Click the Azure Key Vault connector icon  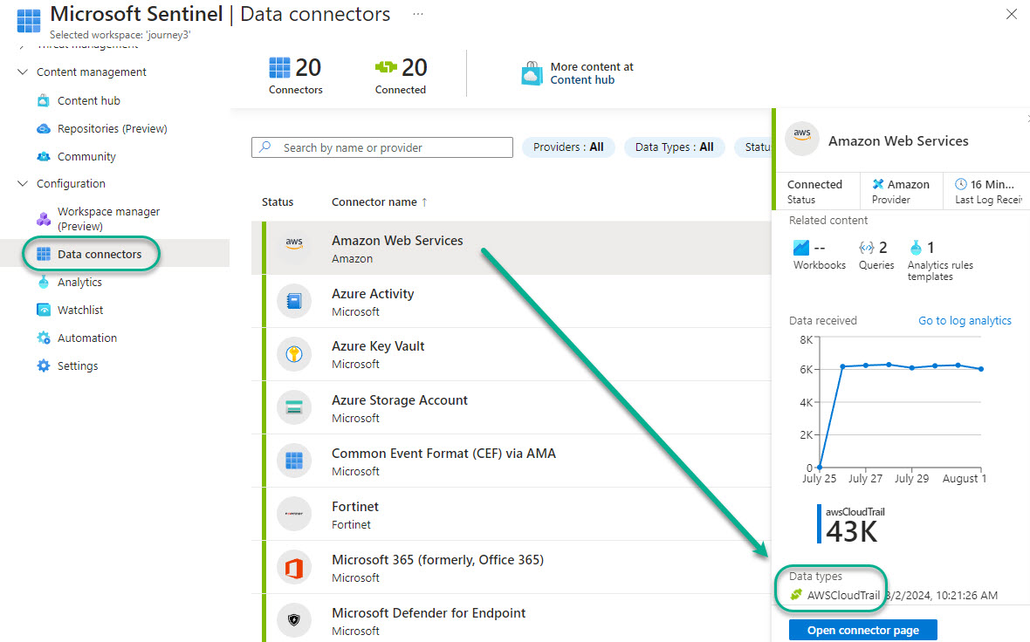pyautogui.click(x=294, y=354)
